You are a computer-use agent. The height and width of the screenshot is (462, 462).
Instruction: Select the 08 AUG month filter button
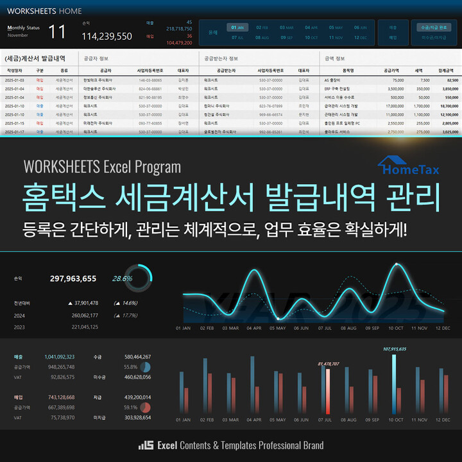pos(262,37)
